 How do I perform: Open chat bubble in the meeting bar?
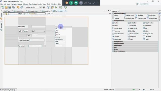(x=90, y=3)
